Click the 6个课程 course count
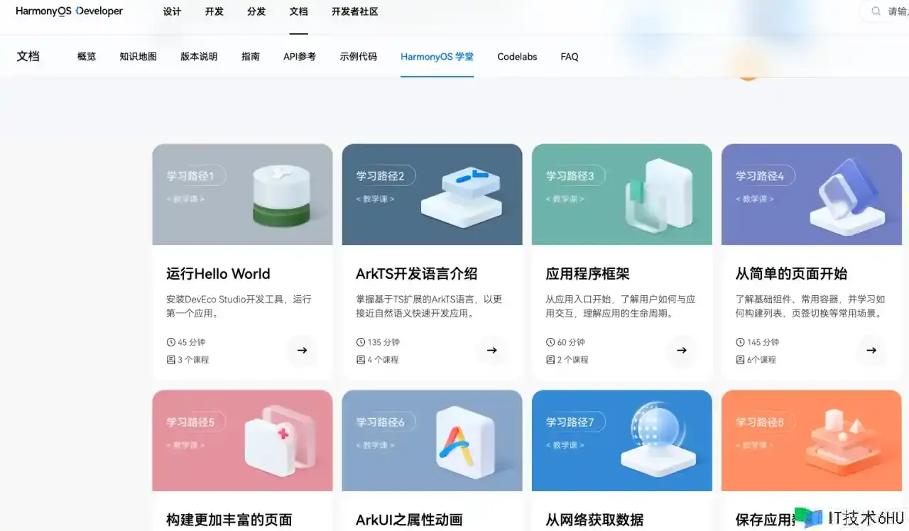This screenshot has width=909, height=531. 761,360
